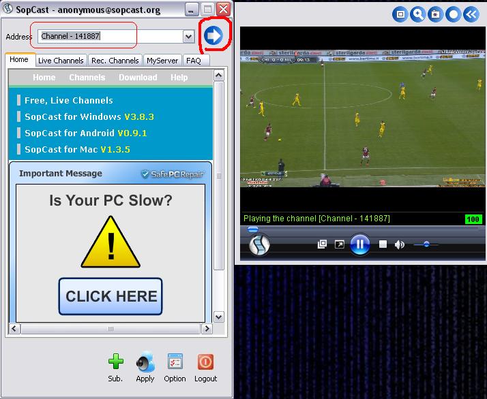Viewport: 487px width, 399px height.
Task: Open the Option settings icon
Action: point(175,362)
